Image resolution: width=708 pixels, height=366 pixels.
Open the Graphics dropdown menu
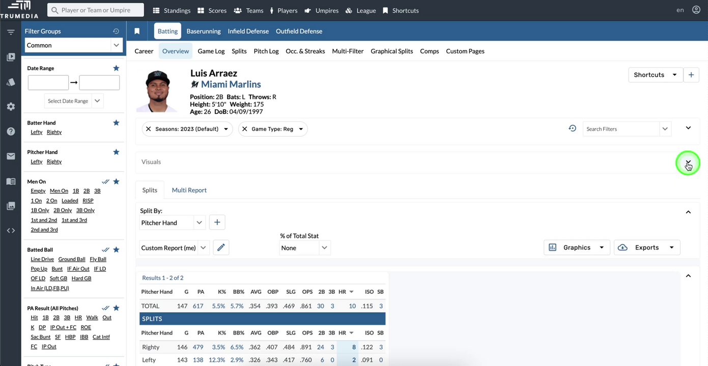577,248
